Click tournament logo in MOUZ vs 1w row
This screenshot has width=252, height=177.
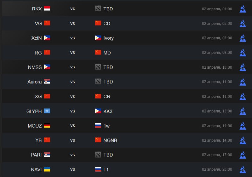pos(243,126)
